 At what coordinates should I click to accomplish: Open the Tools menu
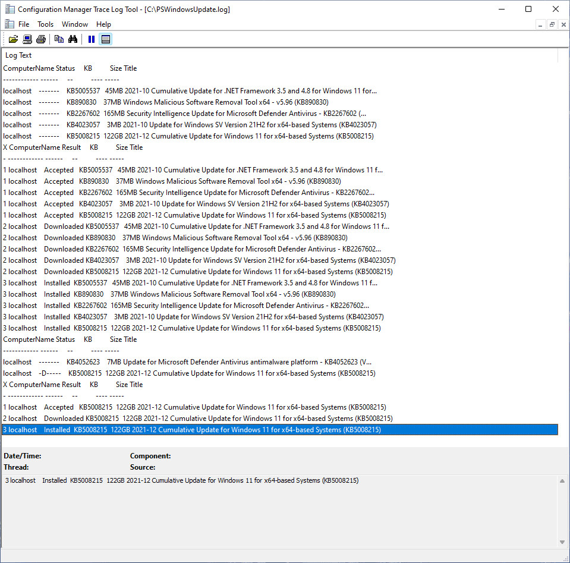click(x=45, y=24)
